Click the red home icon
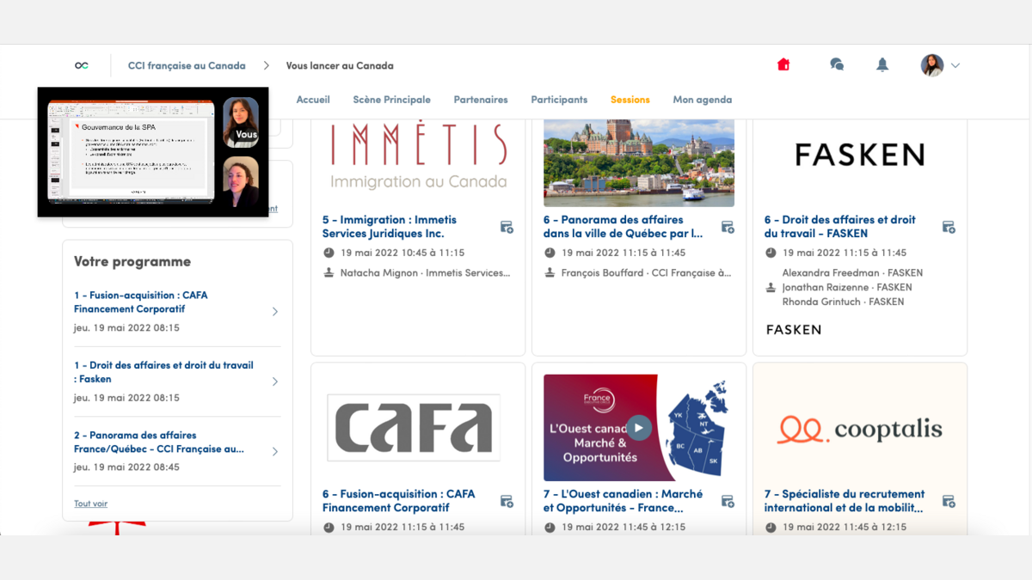The width and height of the screenshot is (1032, 580). click(x=783, y=65)
